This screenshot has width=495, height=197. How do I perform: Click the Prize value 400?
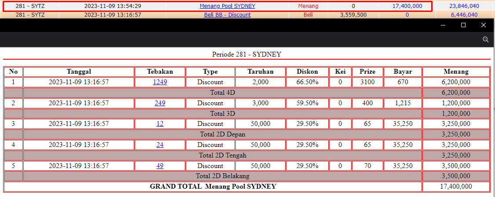coord(367,103)
